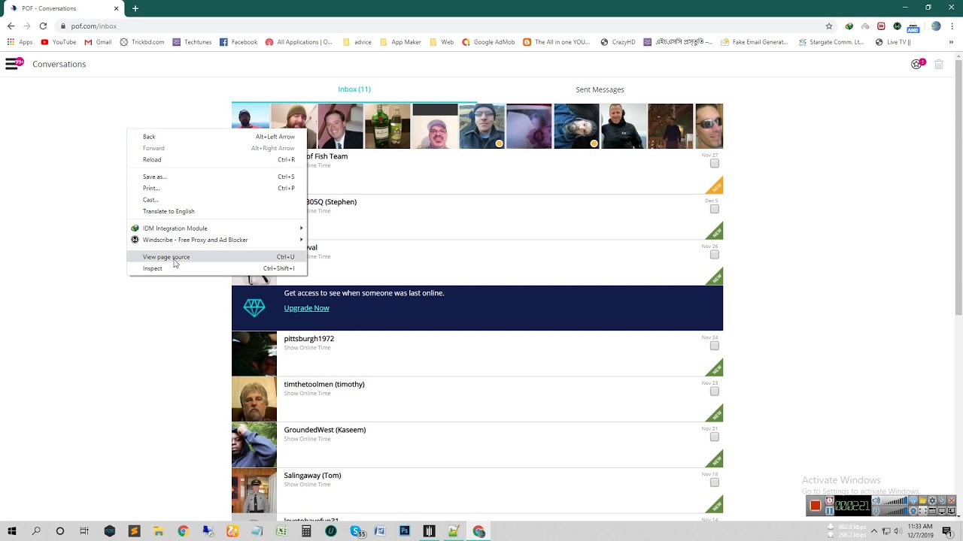Viewport: 963px width, 541px height.
Task: Choose Save as from context menu
Action: 217,177
